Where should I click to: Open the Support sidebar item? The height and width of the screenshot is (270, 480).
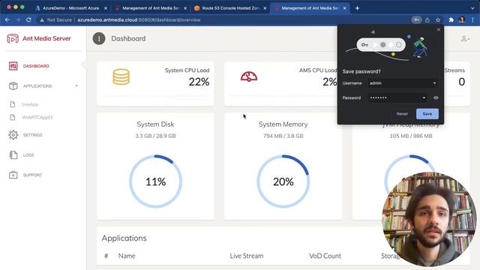click(25, 175)
